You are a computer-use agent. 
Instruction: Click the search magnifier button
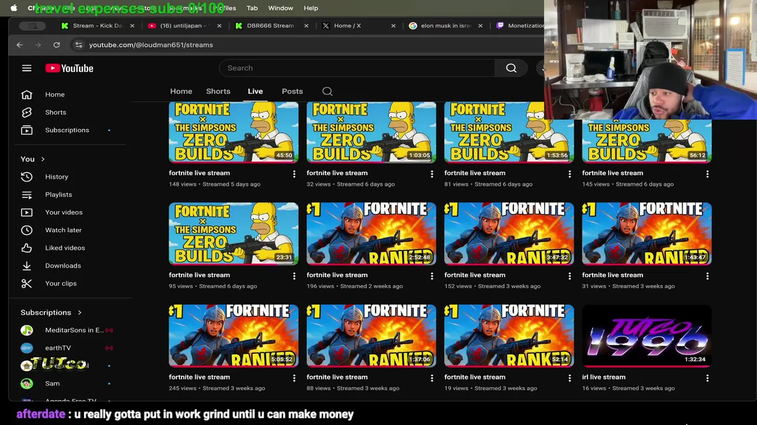tap(511, 68)
